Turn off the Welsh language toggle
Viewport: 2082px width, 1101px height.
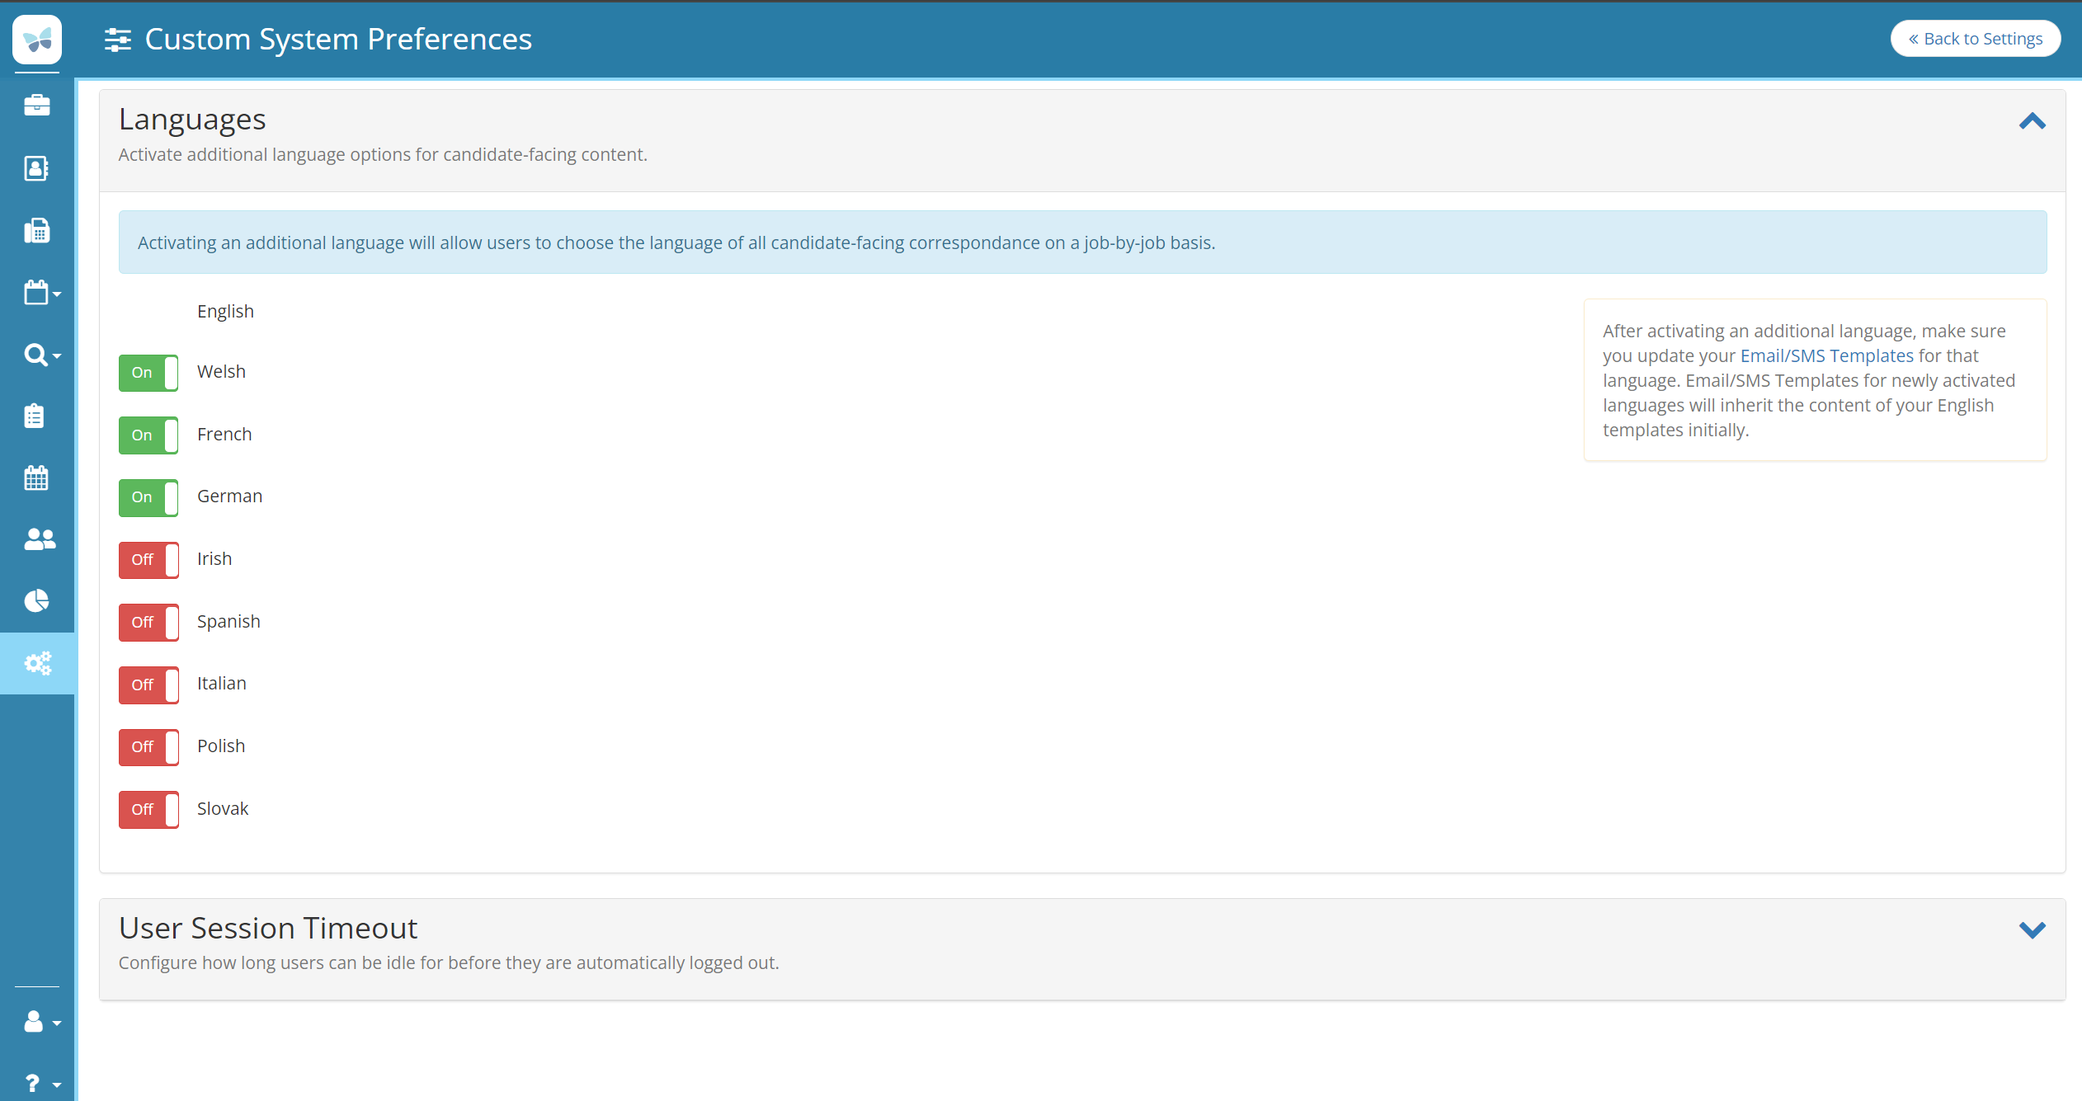click(x=148, y=373)
